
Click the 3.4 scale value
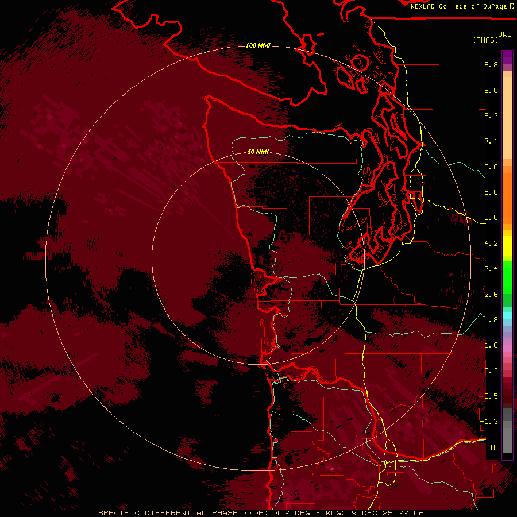click(491, 269)
